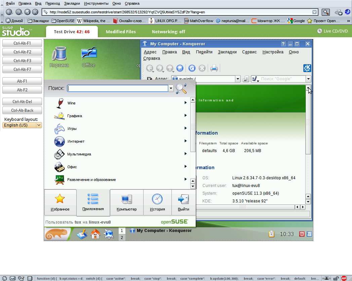Click the Alt-F2 button
352x281 pixels.
[22, 90]
